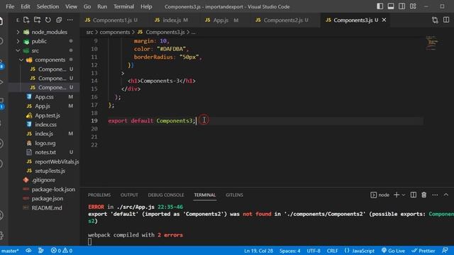Toggle secondary side bar layout icon
The height and width of the screenshot is (255, 454).
tap(402, 6)
